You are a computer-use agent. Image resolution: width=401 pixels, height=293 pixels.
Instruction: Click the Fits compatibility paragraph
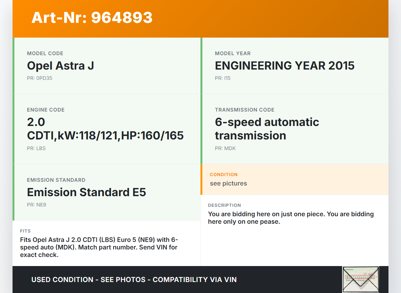click(99, 247)
